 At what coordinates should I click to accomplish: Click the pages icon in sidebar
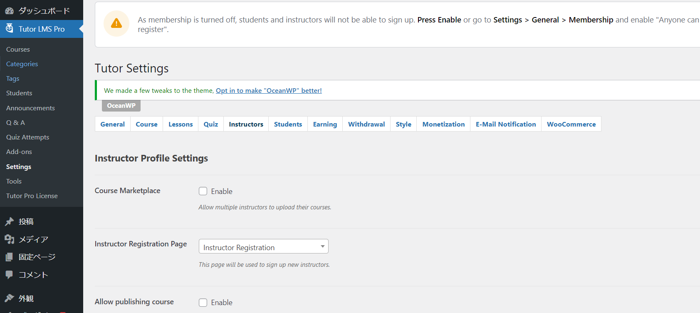(x=9, y=257)
